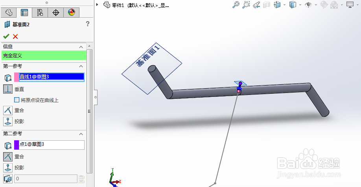Click the first reference selection cube icon
Viewport: 361px width, 187px height.
(8, 78)
